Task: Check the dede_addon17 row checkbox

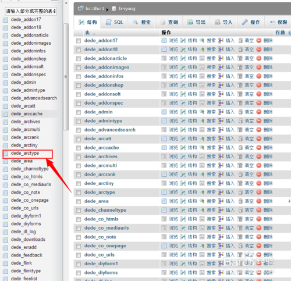Action: [79, 41]
